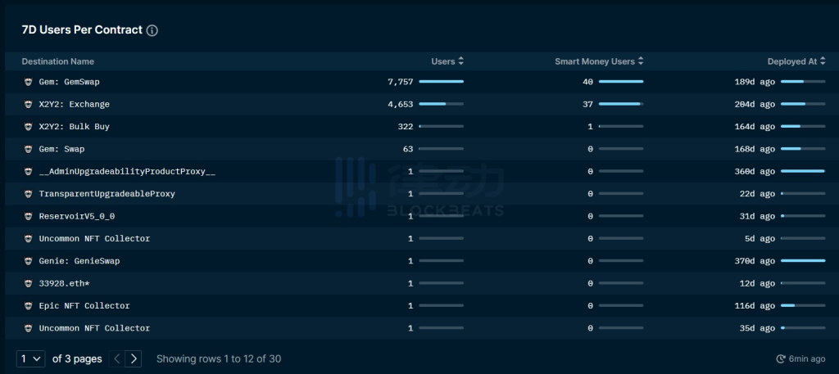
Task: Click the 204d ago deployed value
Action: coord(755,104)
